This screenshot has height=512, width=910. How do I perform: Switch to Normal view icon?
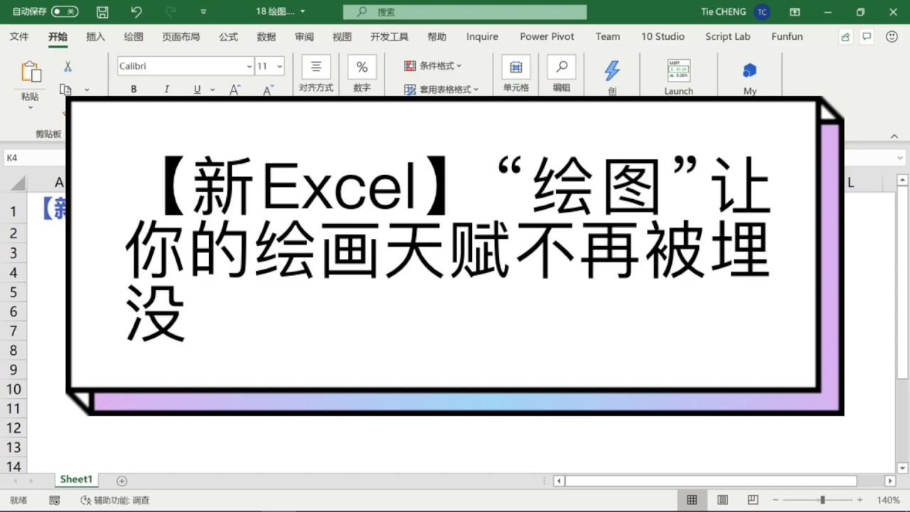692,501
